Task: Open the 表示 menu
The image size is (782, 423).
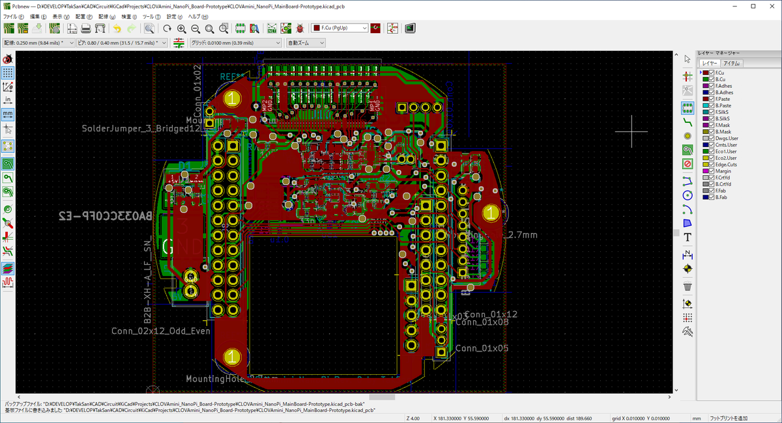Action: point(61,16)
